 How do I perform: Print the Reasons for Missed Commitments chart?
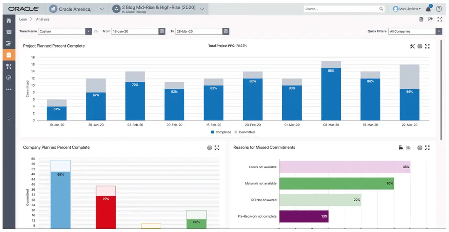coord(420,147)
